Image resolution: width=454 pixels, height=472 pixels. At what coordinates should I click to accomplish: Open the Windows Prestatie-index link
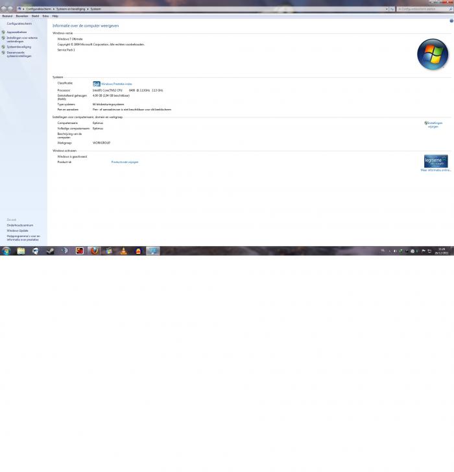pyautogui.click(x=117, y=84)
